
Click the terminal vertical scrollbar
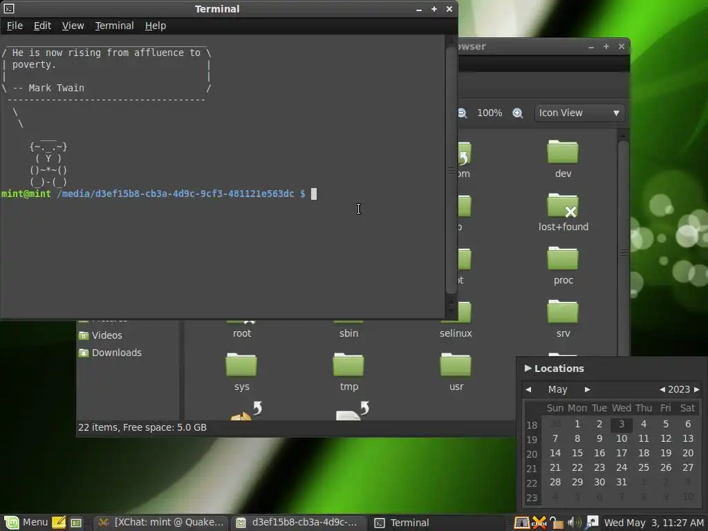click(x=451, y=170)
